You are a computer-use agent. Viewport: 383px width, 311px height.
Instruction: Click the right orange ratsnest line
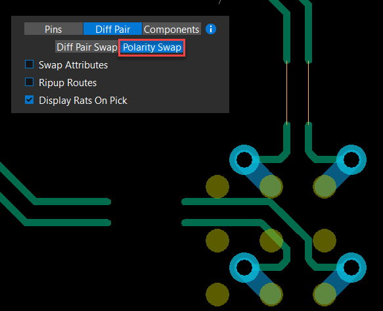click(x=309, y=92)
